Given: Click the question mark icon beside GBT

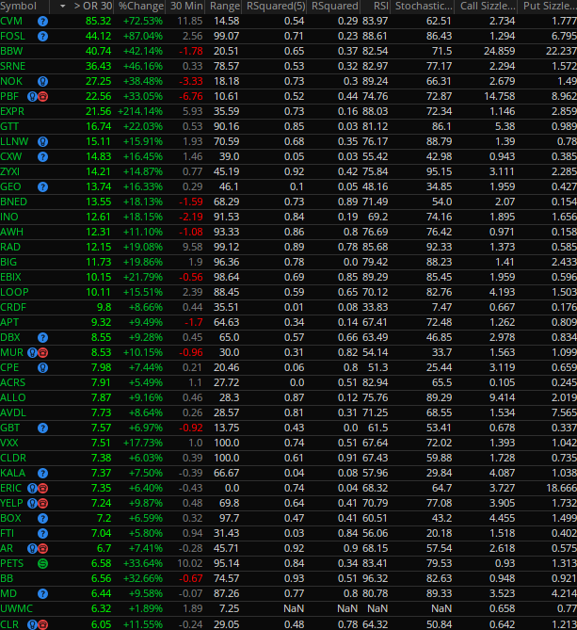Looking at the screenshot, I should [42, 428].
